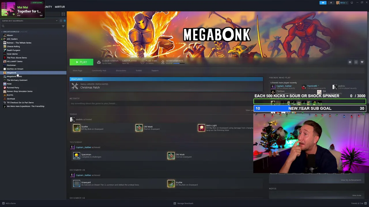
Task: Open andinis profile in Today's activity
Action: point(79,119)
